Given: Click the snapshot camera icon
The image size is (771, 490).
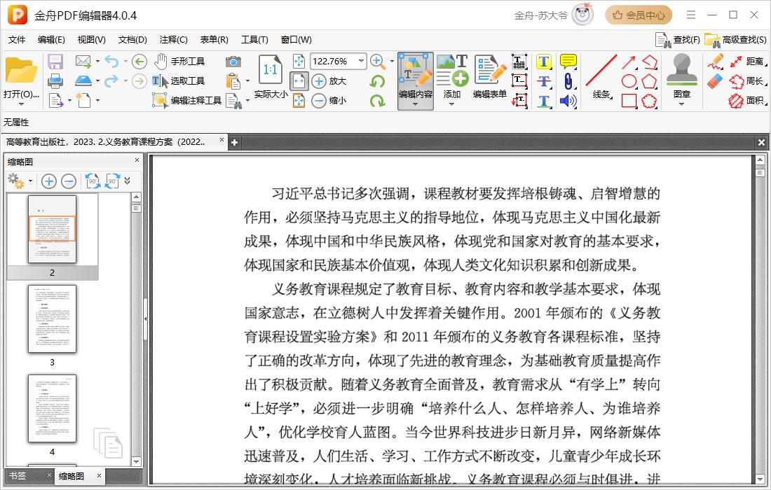Looking at the screenshot, I should pos(233,62).
